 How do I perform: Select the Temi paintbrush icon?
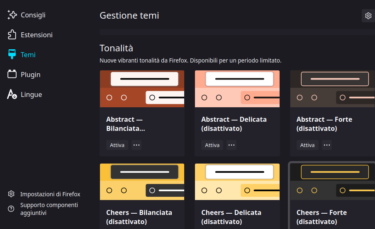[x=12, y=54]
